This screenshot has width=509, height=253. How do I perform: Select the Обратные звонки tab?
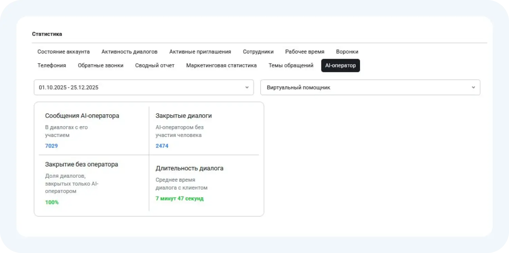(100, 65)
